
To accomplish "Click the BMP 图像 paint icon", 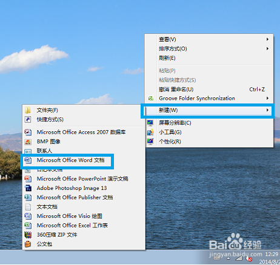I will tap(28, 142).
